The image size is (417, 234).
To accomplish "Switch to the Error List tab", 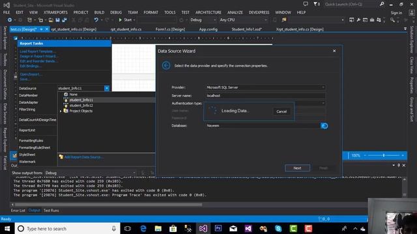I will pos(18,211).
